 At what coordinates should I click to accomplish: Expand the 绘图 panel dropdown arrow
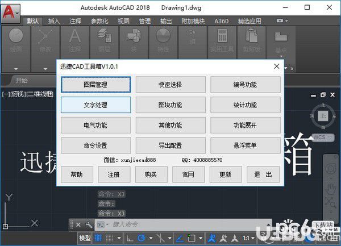[x=16, y=69]
